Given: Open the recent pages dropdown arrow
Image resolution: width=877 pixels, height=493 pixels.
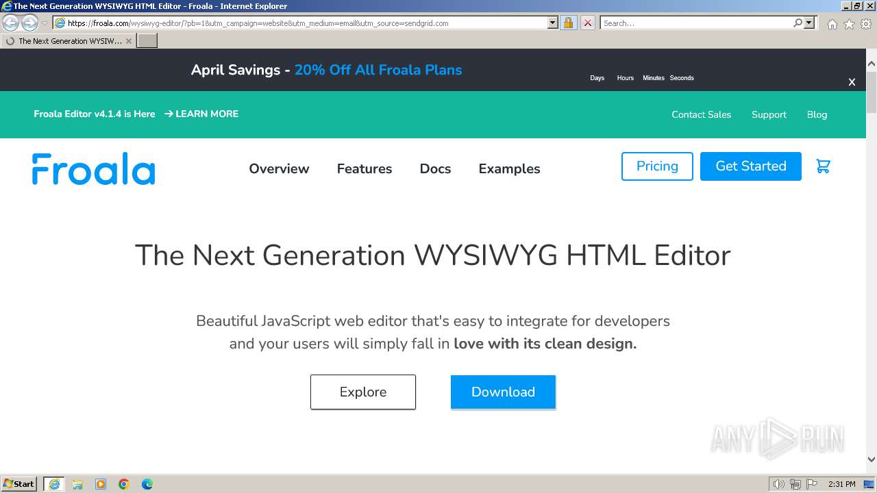Looking at the screenshot, I should tap(45, 23).
